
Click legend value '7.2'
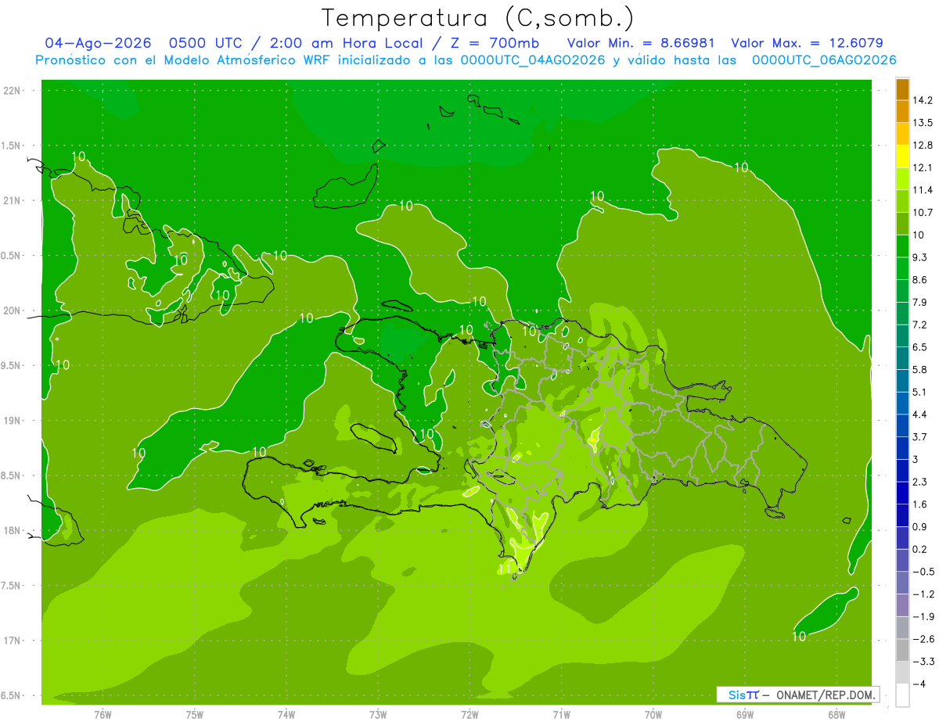pyautogui.click(x=921, y=325)
